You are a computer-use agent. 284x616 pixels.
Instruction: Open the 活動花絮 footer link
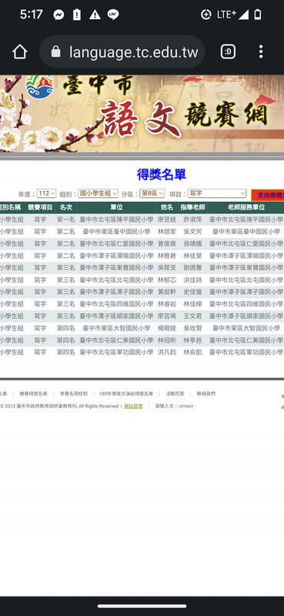pyautogui.click(x=175, y=393)
